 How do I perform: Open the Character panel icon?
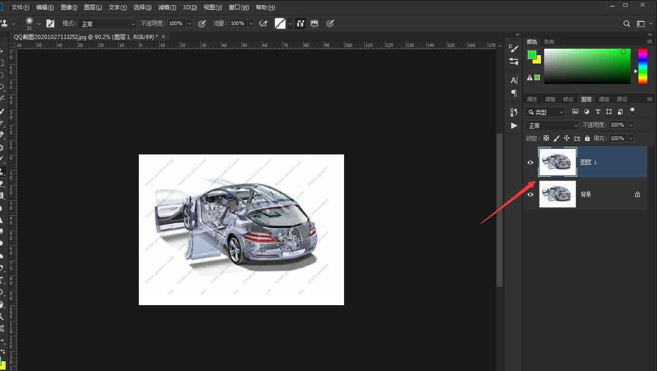pos(514,80)
